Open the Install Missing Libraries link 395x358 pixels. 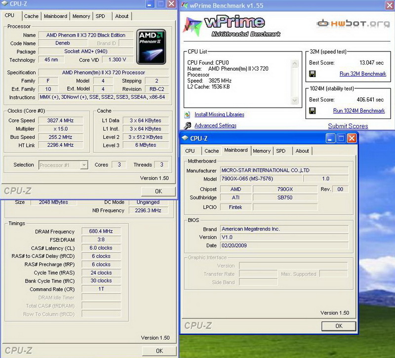pyautogui.click(x=219, y=115)
